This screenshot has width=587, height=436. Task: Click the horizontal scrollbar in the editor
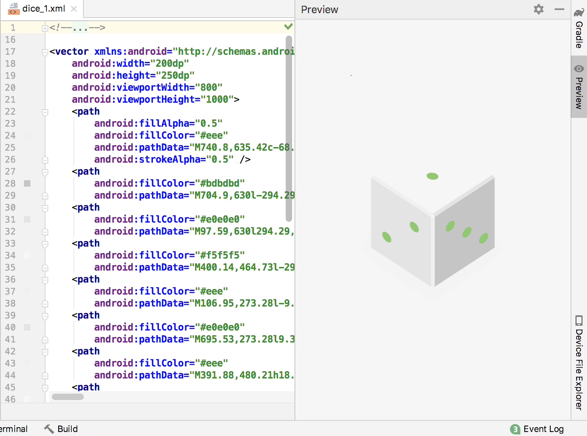point(68,397)
